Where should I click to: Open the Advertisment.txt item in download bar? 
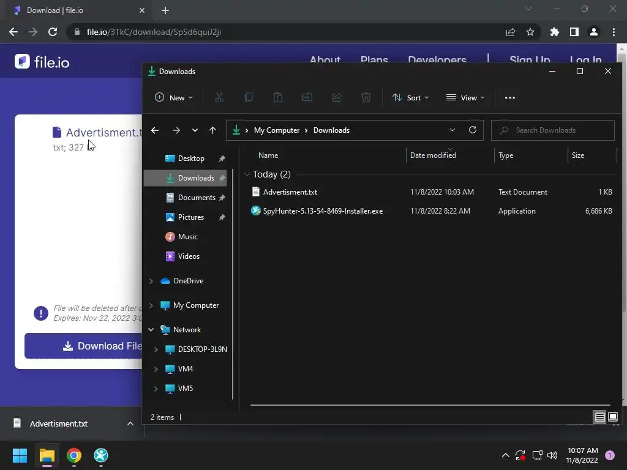58,423
